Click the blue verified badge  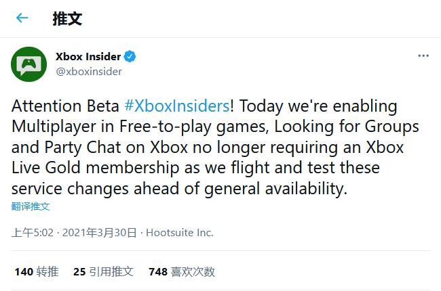click(x=129, y=57)
